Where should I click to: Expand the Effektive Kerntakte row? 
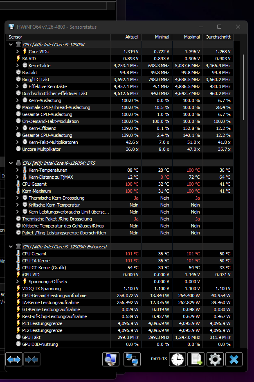[18, 86]
